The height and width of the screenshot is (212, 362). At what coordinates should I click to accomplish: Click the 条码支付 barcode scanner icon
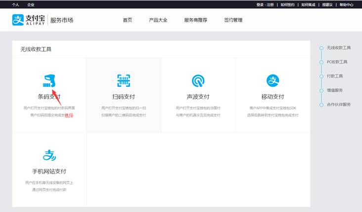point(49,81)
